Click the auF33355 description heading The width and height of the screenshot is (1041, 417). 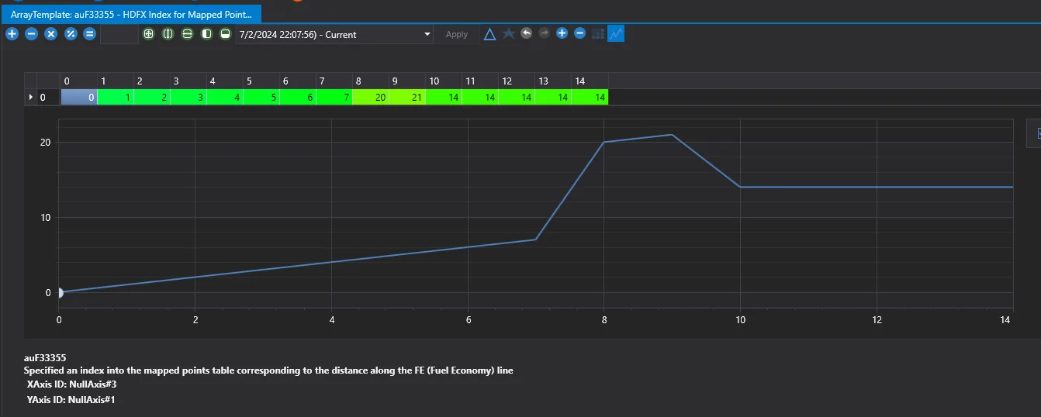click(45, 358)
